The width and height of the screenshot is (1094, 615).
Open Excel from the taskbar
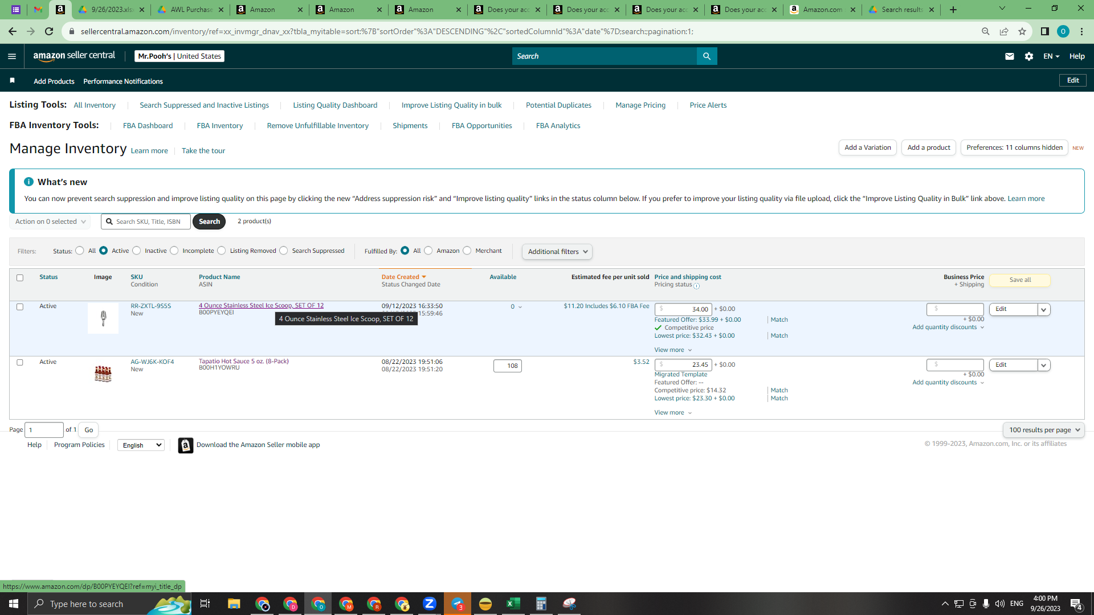(513, 604)
